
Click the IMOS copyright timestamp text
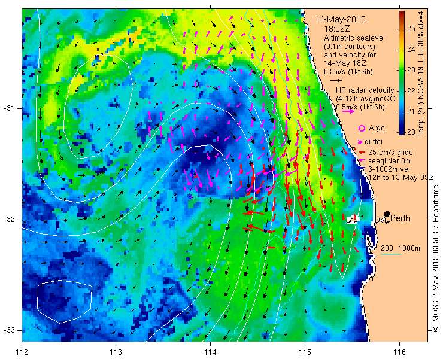coord(436,258)
